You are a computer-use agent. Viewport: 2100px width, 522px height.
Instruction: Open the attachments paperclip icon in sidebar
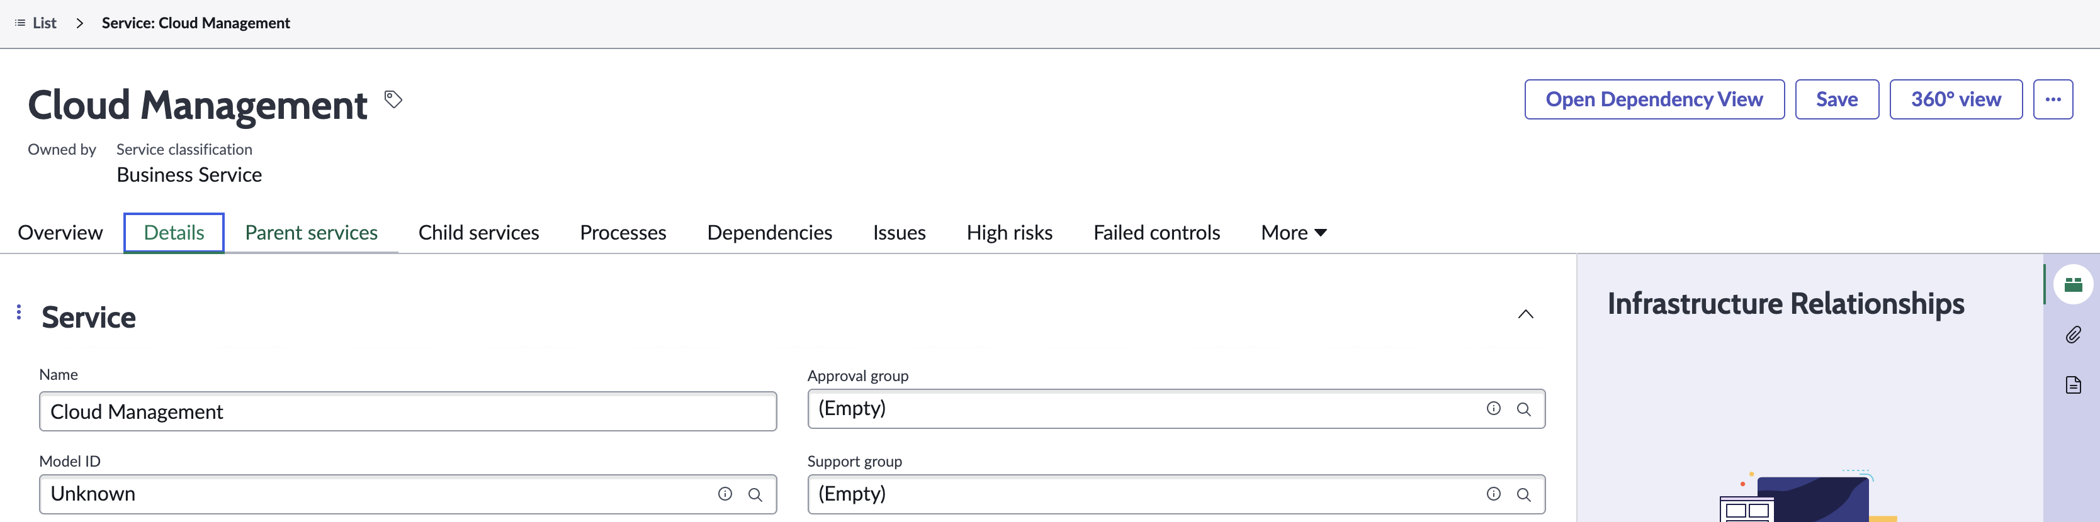coord(2073,335)
